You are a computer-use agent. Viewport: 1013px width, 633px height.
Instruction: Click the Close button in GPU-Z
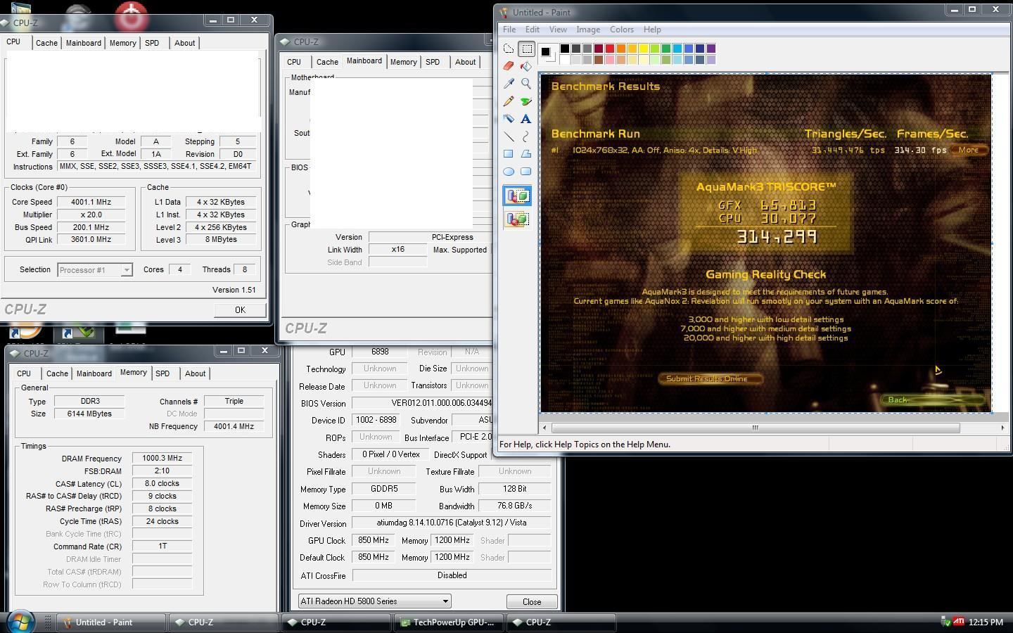(x=532, y=602)
